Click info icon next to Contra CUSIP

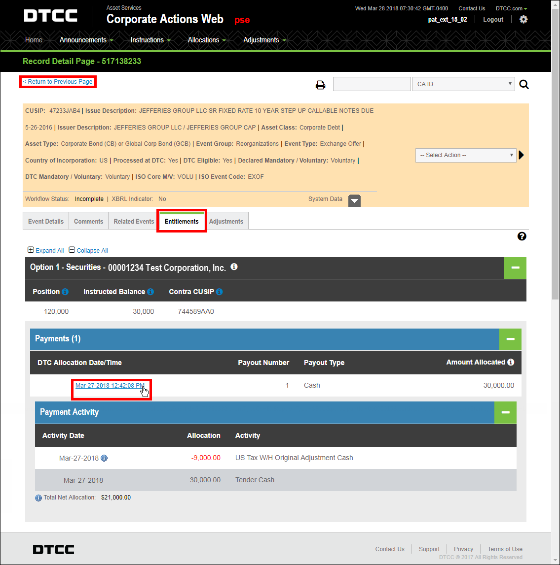(220, 292)
